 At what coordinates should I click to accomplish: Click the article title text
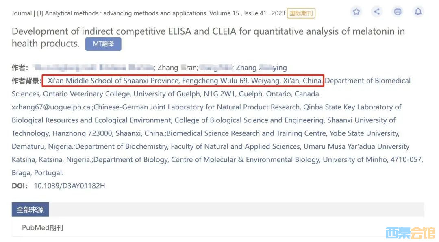(208, 37)
